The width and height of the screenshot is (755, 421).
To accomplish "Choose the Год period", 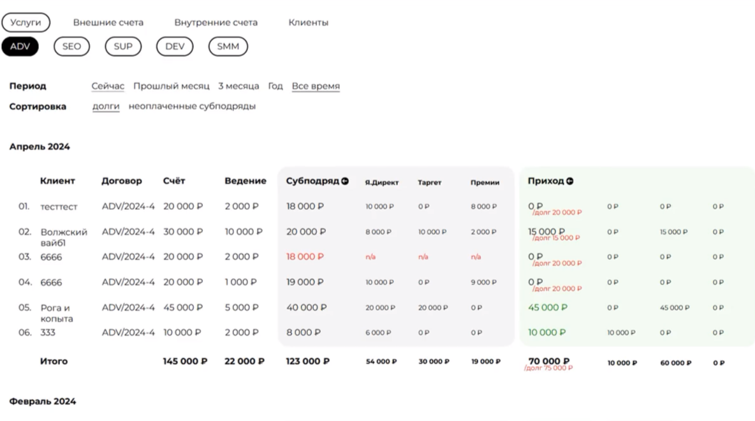I will [x=275, y=86].
